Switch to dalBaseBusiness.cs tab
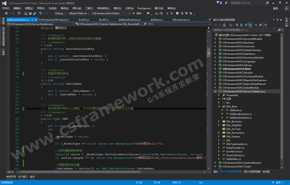Viewport: 290px width, 185px height. [130, 19]
